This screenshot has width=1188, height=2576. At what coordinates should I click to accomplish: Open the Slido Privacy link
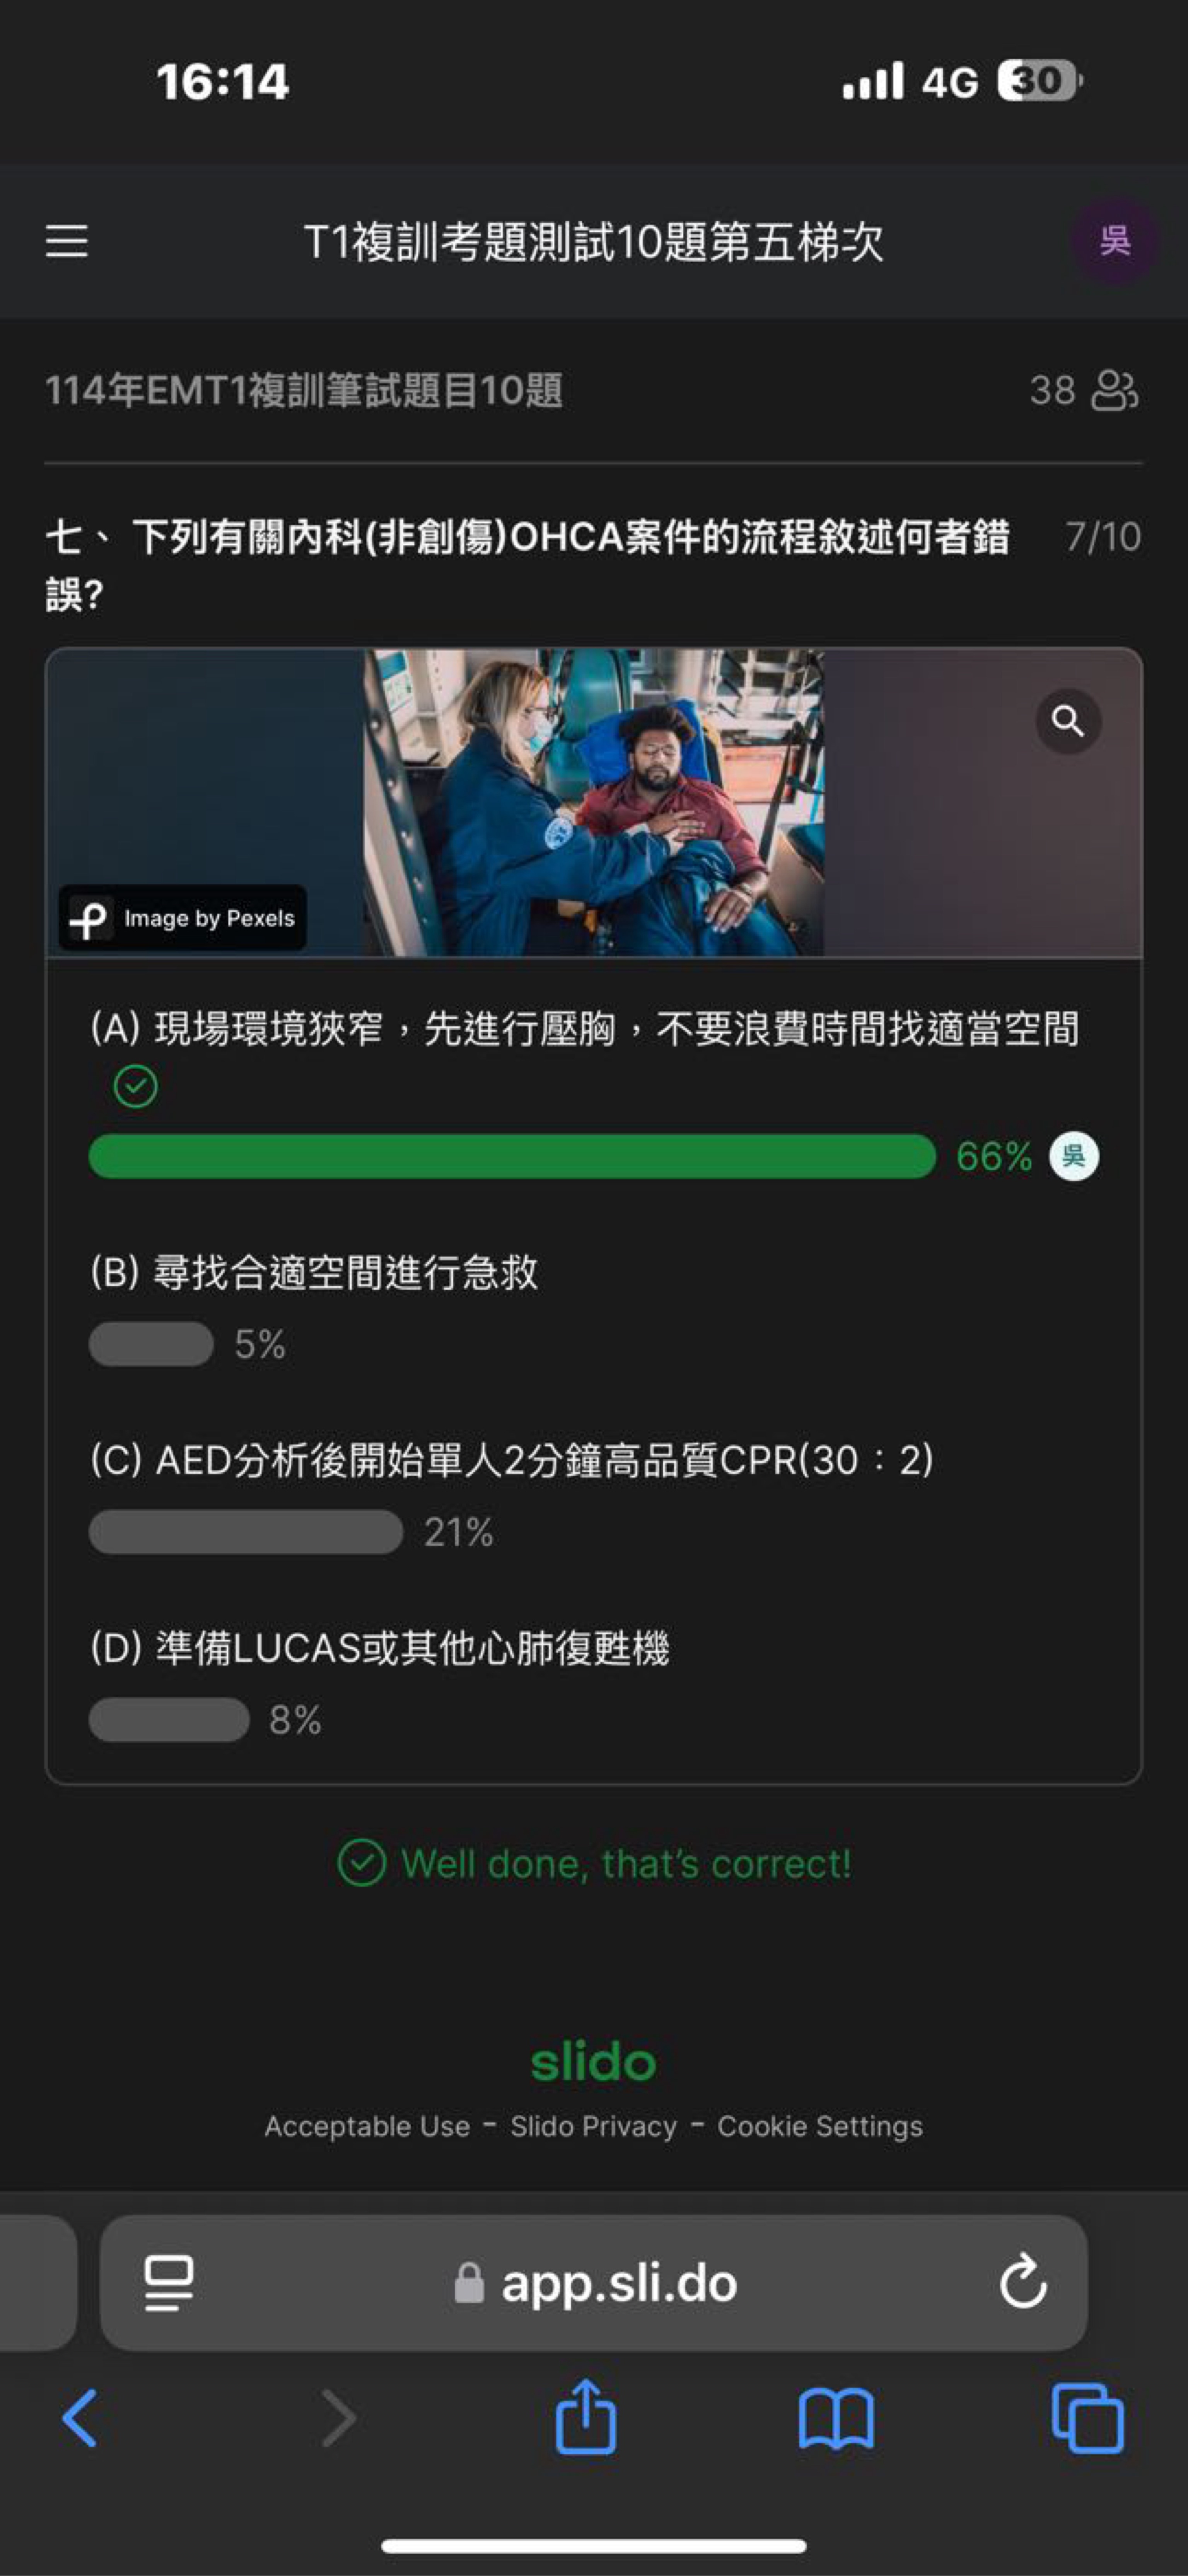[x=593, y=2126]
